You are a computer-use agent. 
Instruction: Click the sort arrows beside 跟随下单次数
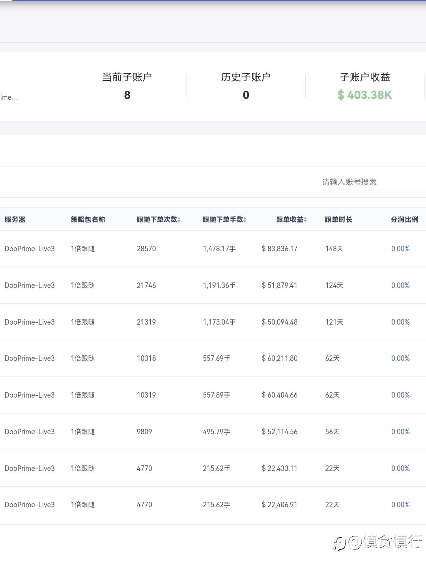pyautogui.click(x=179, y=220)
